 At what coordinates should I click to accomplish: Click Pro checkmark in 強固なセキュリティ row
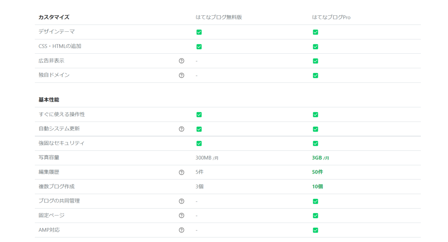[x=315, y=144]
